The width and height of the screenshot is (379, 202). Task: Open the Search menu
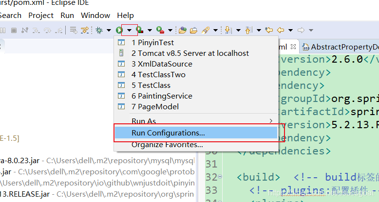(x=10, y=16)
